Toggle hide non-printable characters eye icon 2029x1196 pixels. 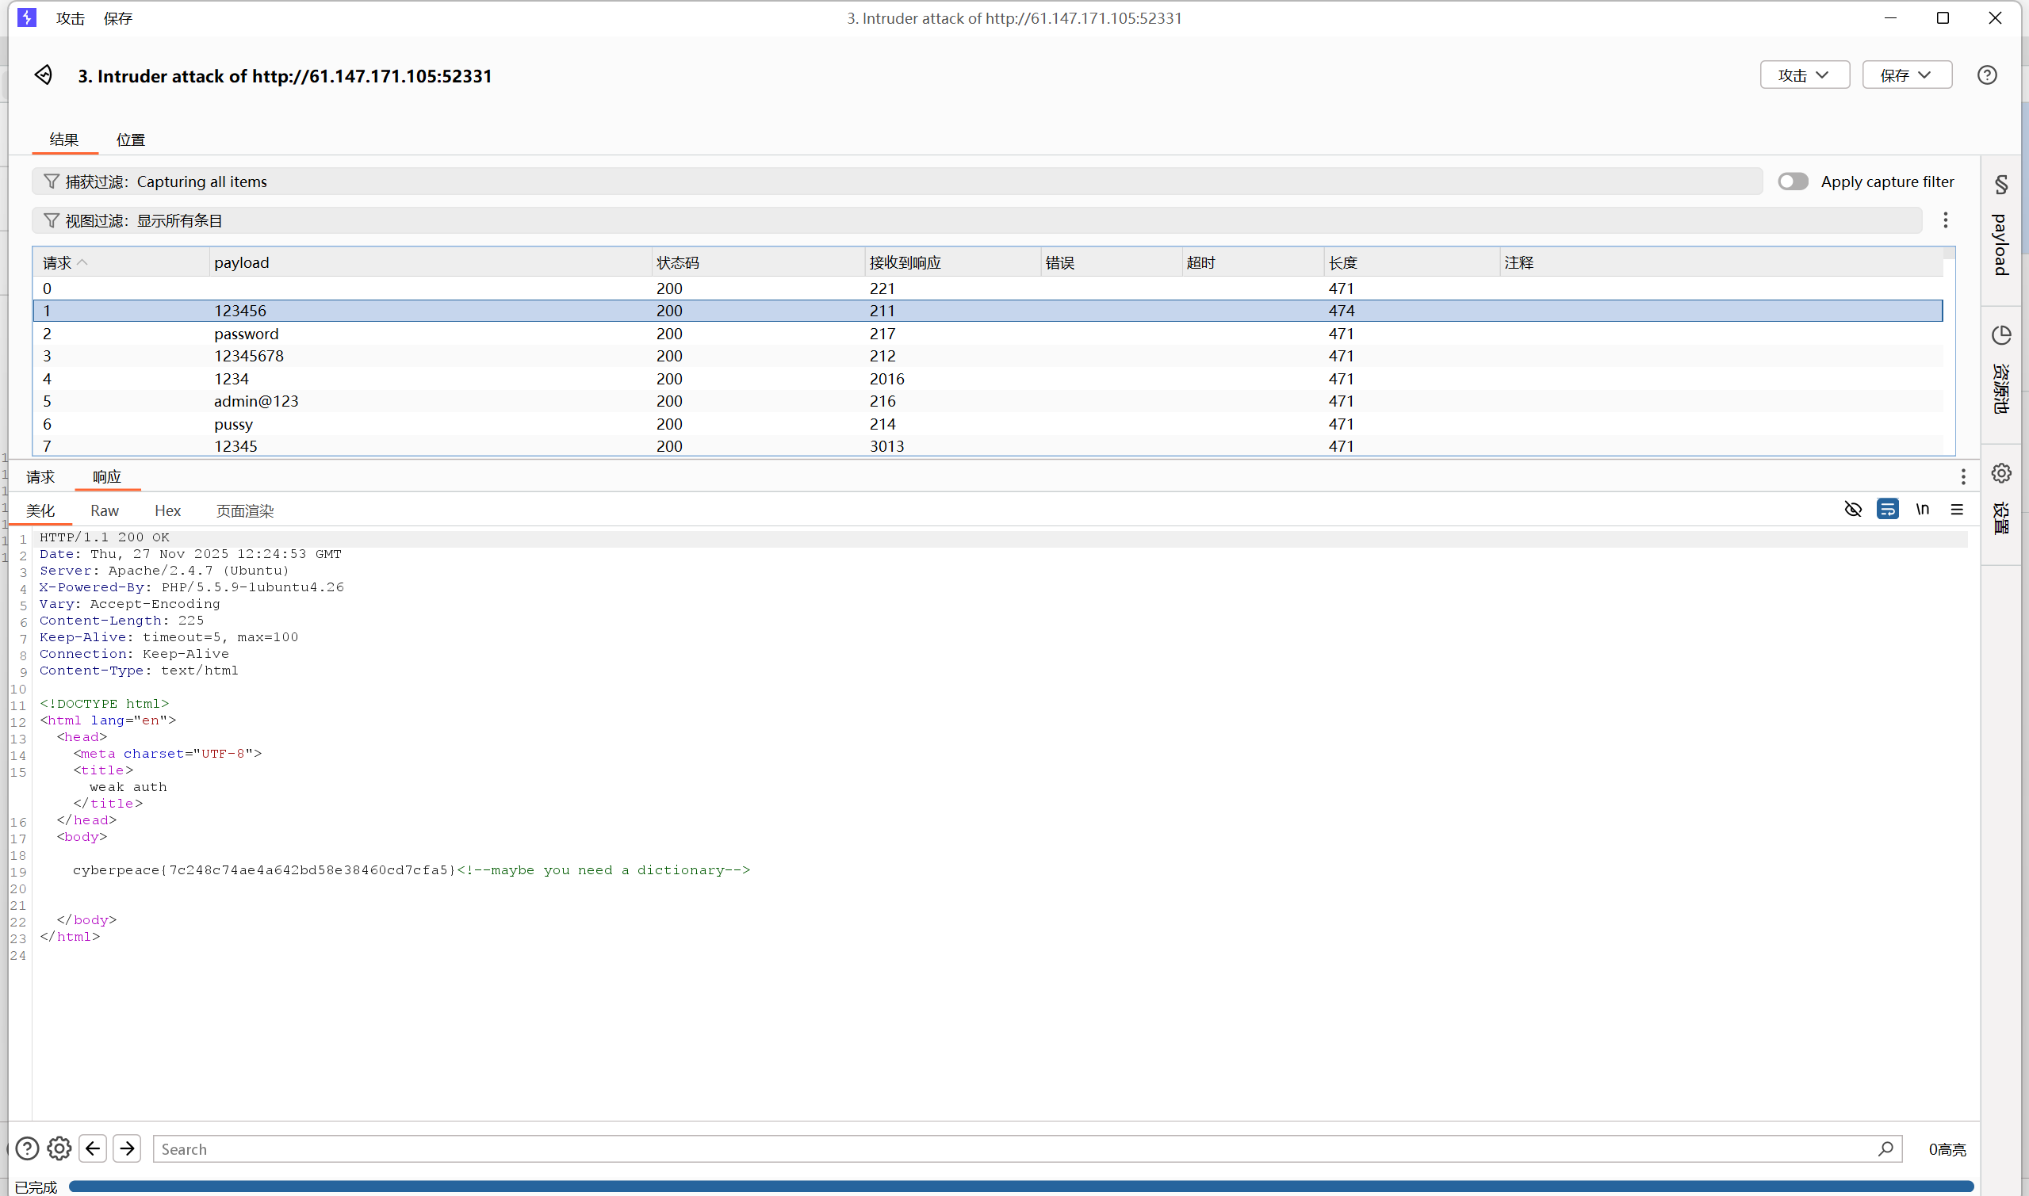click(1852, 510)
